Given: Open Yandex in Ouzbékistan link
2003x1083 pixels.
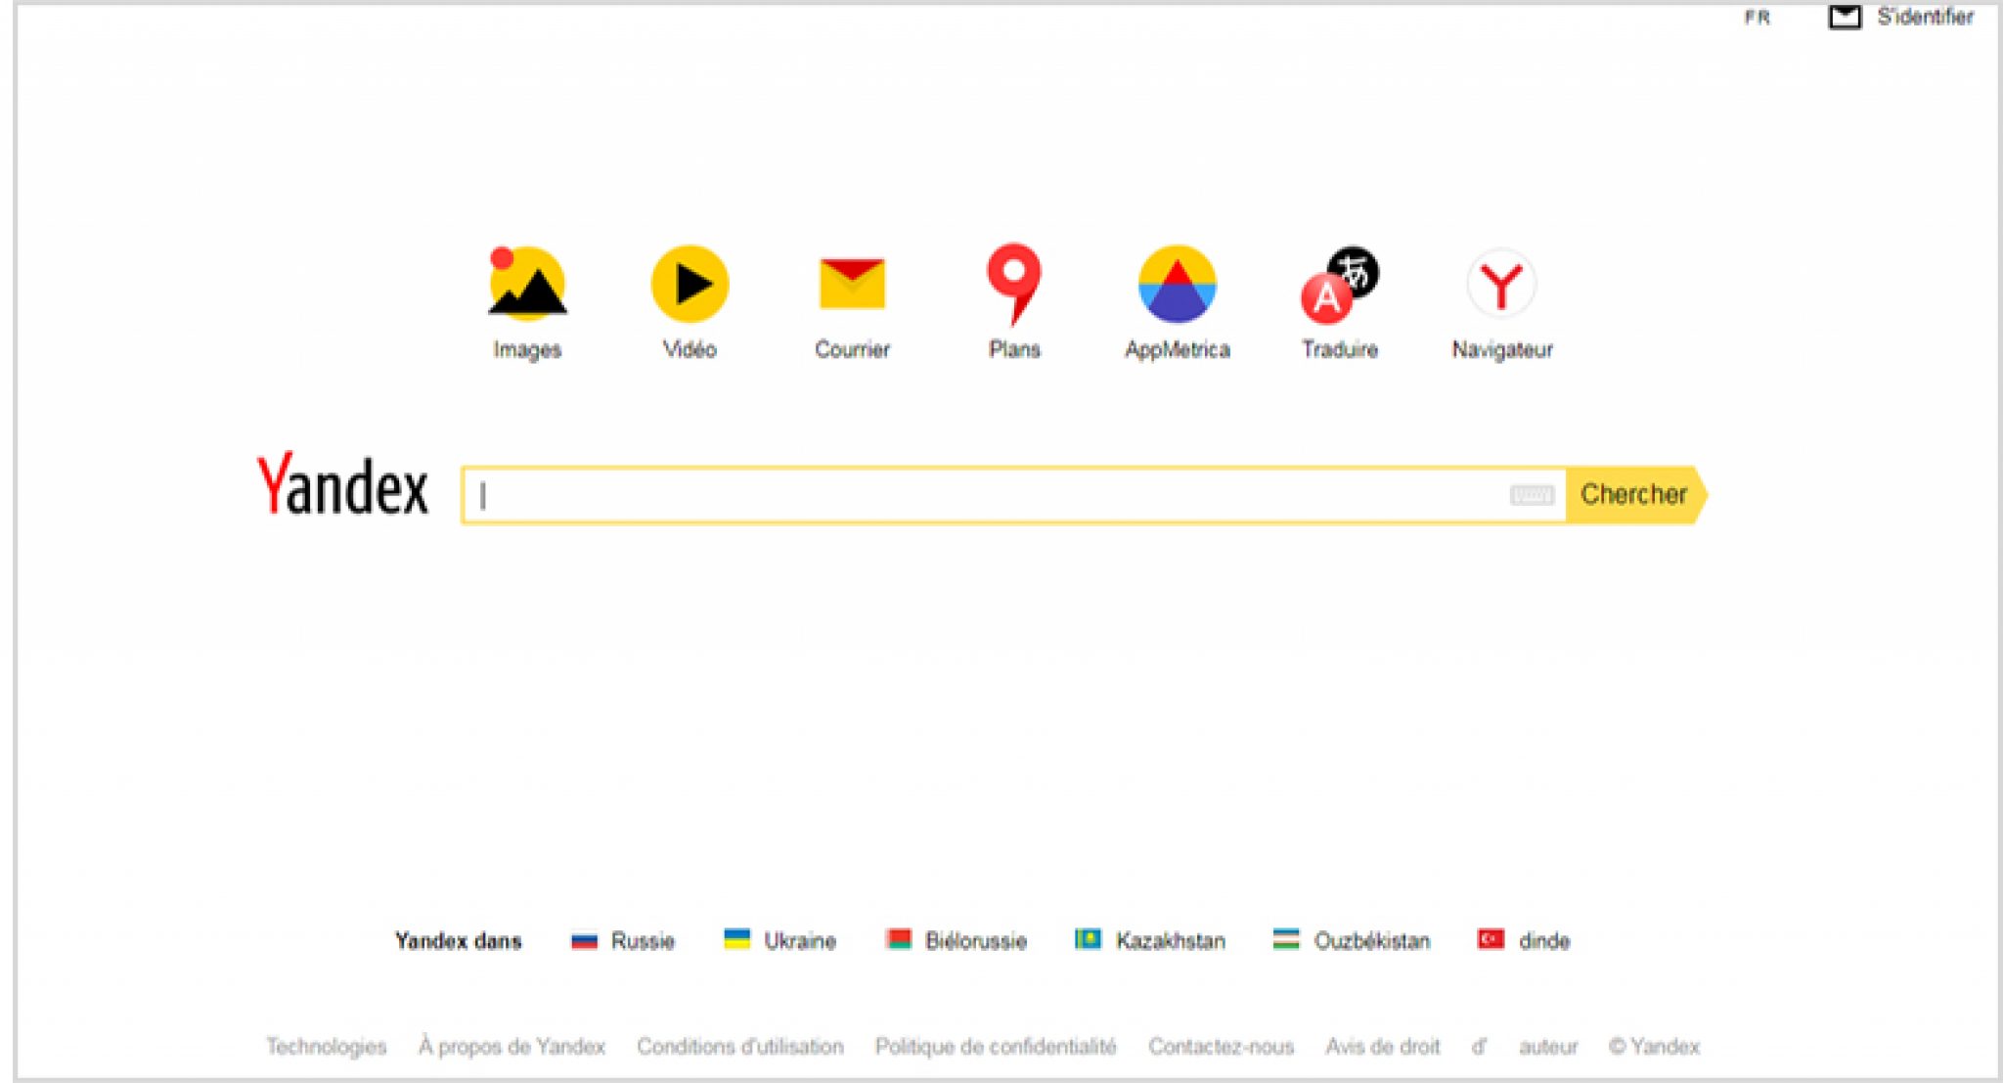Looking at the screenshot, I should coord(1372,941).
